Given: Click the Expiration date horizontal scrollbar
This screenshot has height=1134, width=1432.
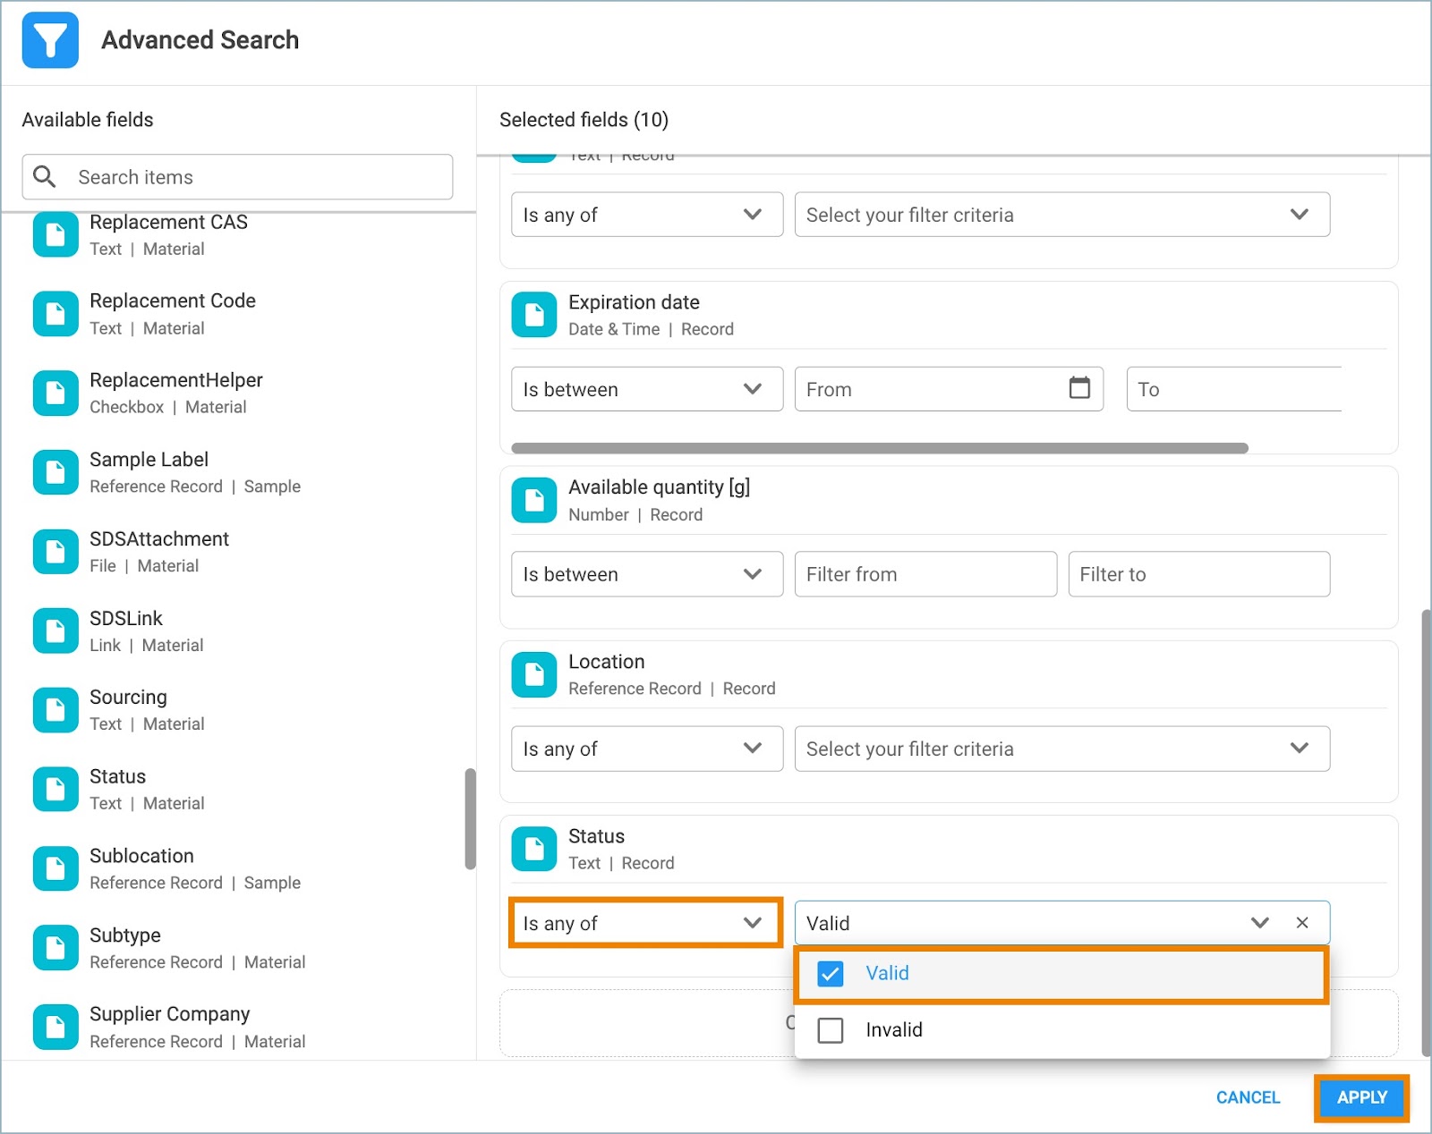Looking at the screenshot, I should coord(880,448).
